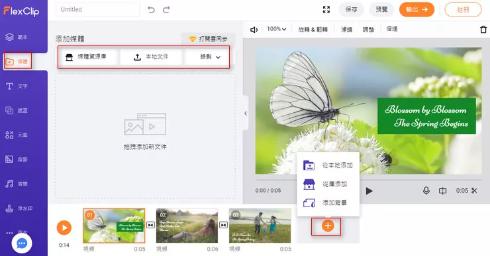Open cloud sync 打開雲同步 button

click(208, 39)
